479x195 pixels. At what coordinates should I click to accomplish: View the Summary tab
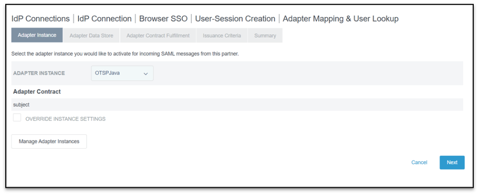click(265, 35)
